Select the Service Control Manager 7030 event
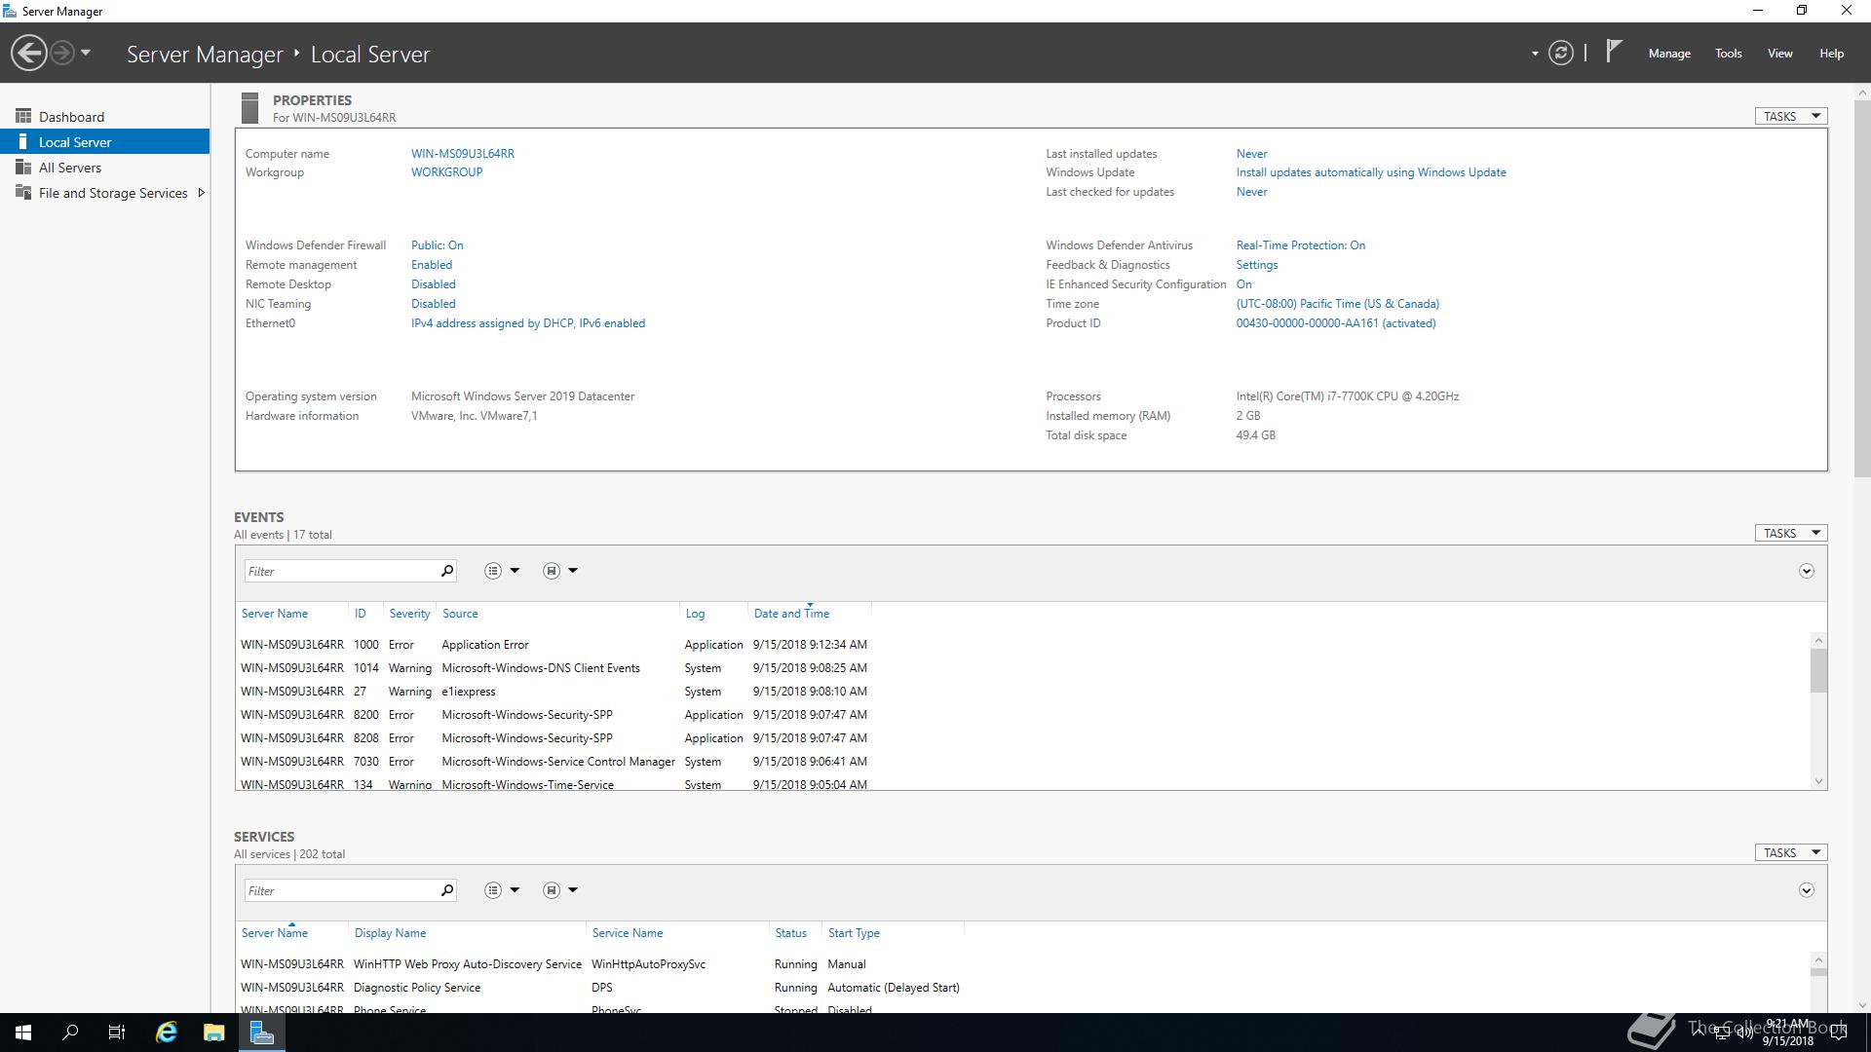This screenshot has height=1052, width=1871. [554, 762]
